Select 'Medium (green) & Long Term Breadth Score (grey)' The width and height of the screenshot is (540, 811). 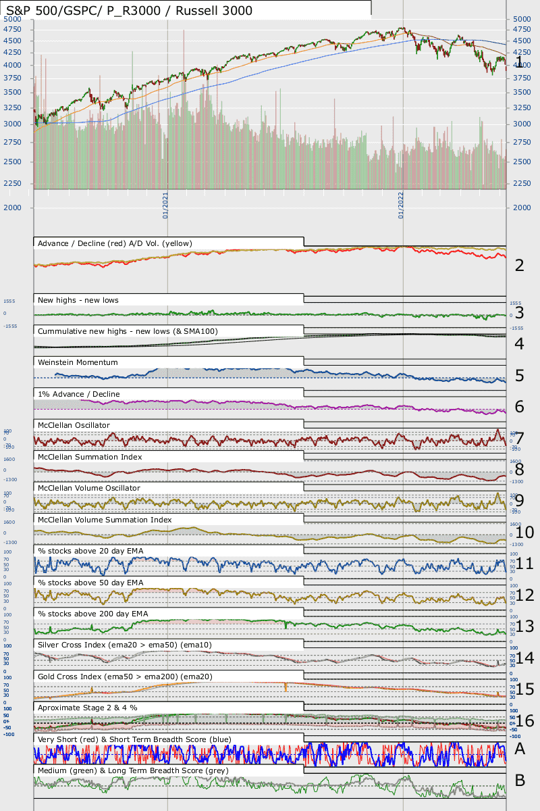[133, 770]
